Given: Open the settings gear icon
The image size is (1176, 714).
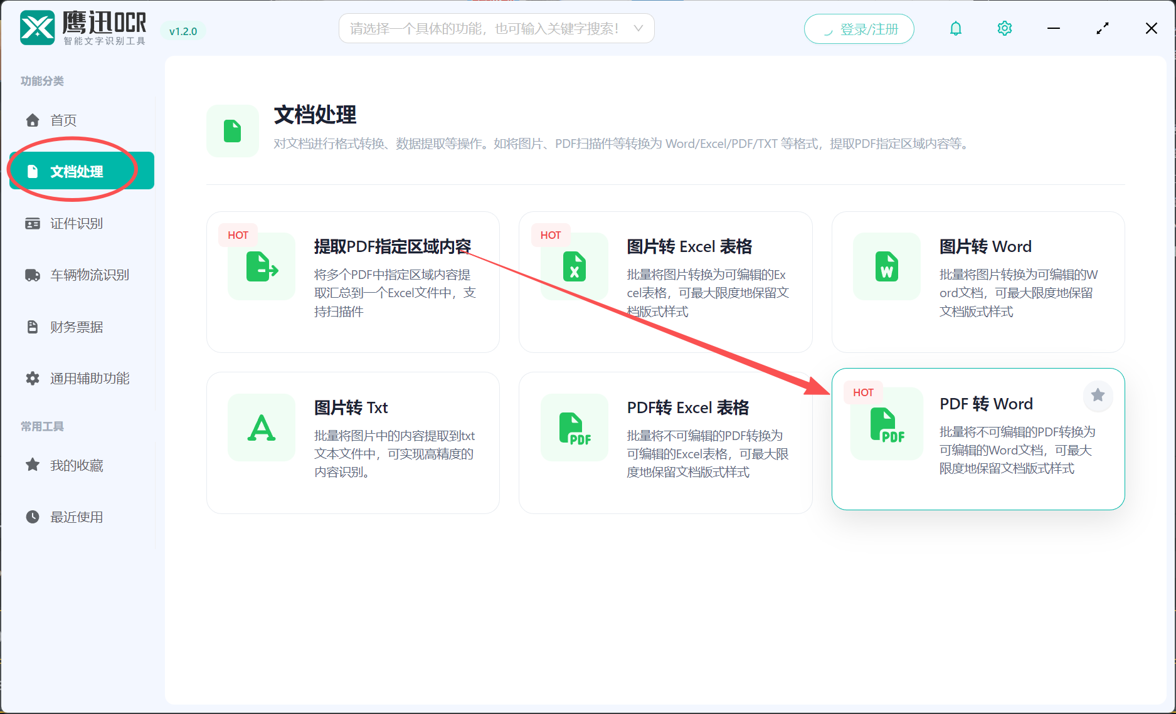Looking at the screenshot, I should 1004,28.
